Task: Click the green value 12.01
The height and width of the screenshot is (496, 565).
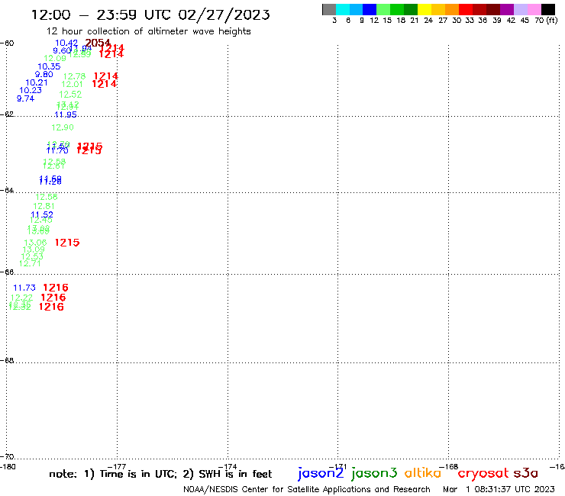Action: [x=72, y=84]
